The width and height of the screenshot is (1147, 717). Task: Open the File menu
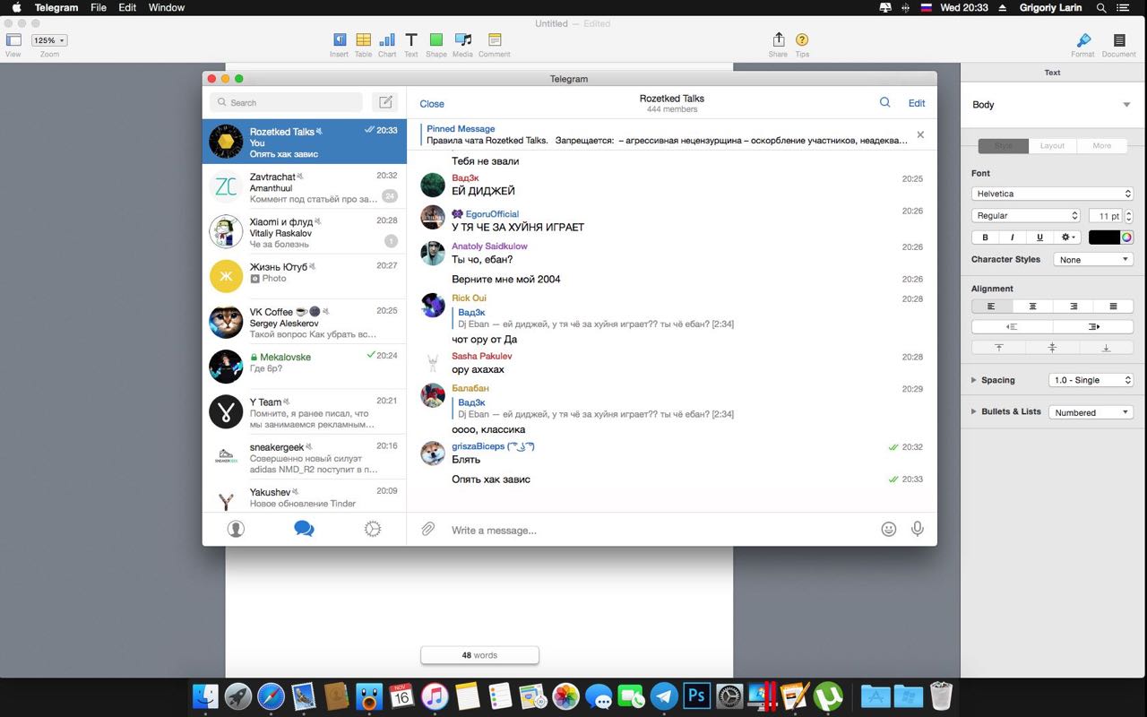click(x=99, y=7)
